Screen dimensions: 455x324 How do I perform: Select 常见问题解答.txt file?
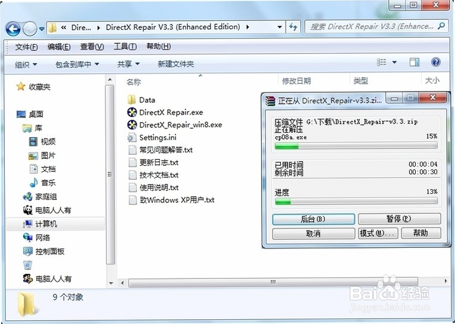pos(160,150)
